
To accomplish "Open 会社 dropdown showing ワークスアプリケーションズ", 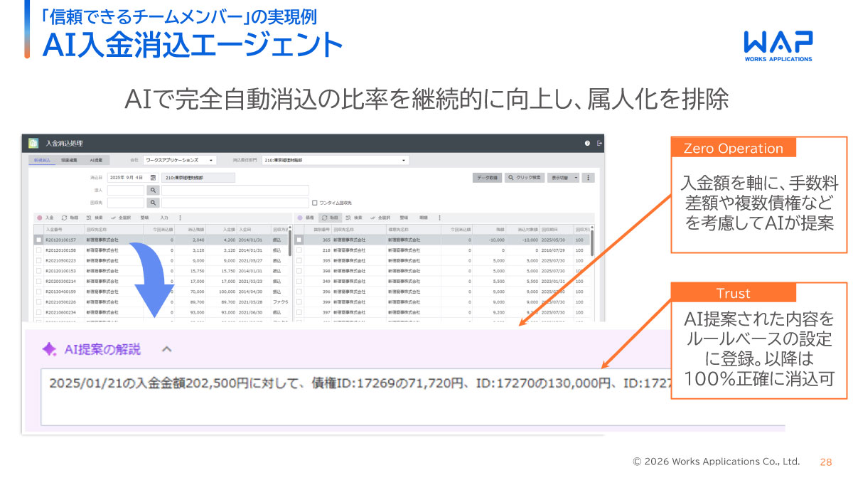I will coord(181,161).
